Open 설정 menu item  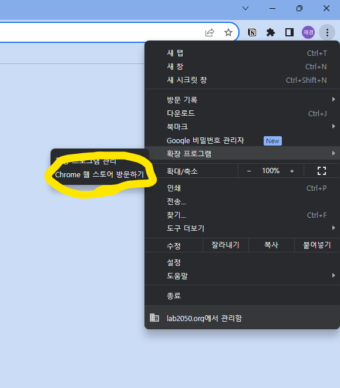(242, 262)
